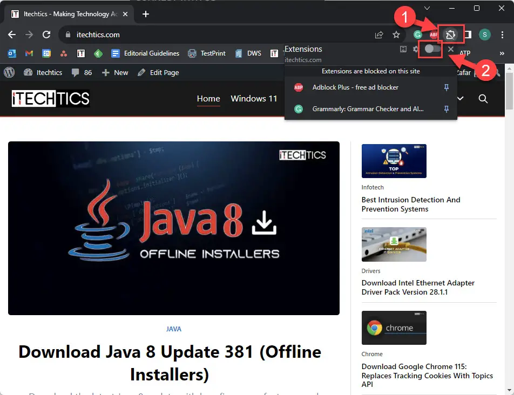The image size is (514, 395).
Task: Click the share page icon in address bar
Action: point(379,35)
